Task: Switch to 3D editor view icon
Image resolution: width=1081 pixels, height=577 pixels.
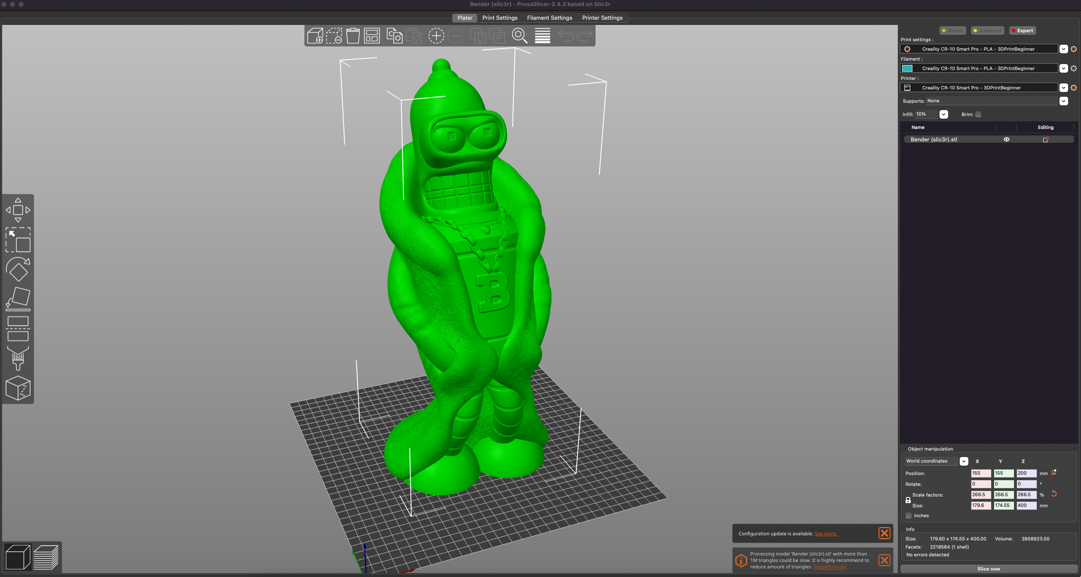Action: click(18, 557)
